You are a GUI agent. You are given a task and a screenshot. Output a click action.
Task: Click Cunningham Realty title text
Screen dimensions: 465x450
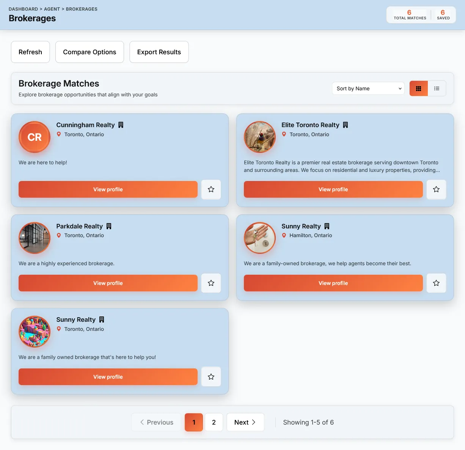tap(85, 125)
